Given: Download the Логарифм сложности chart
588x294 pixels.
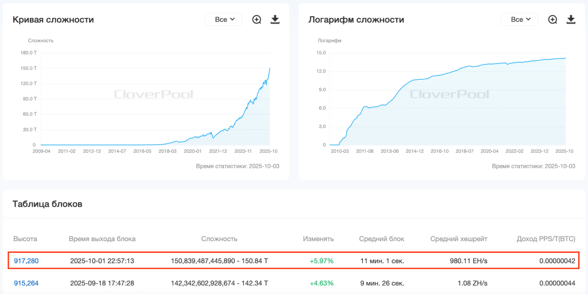Looking at the screenshot, I should 571,20.
